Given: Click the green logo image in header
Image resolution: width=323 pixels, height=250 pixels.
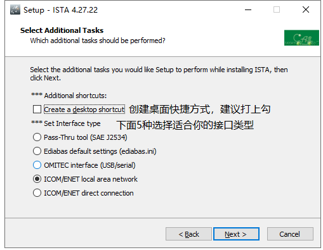Looking at the screenshot, I should 301,38.
